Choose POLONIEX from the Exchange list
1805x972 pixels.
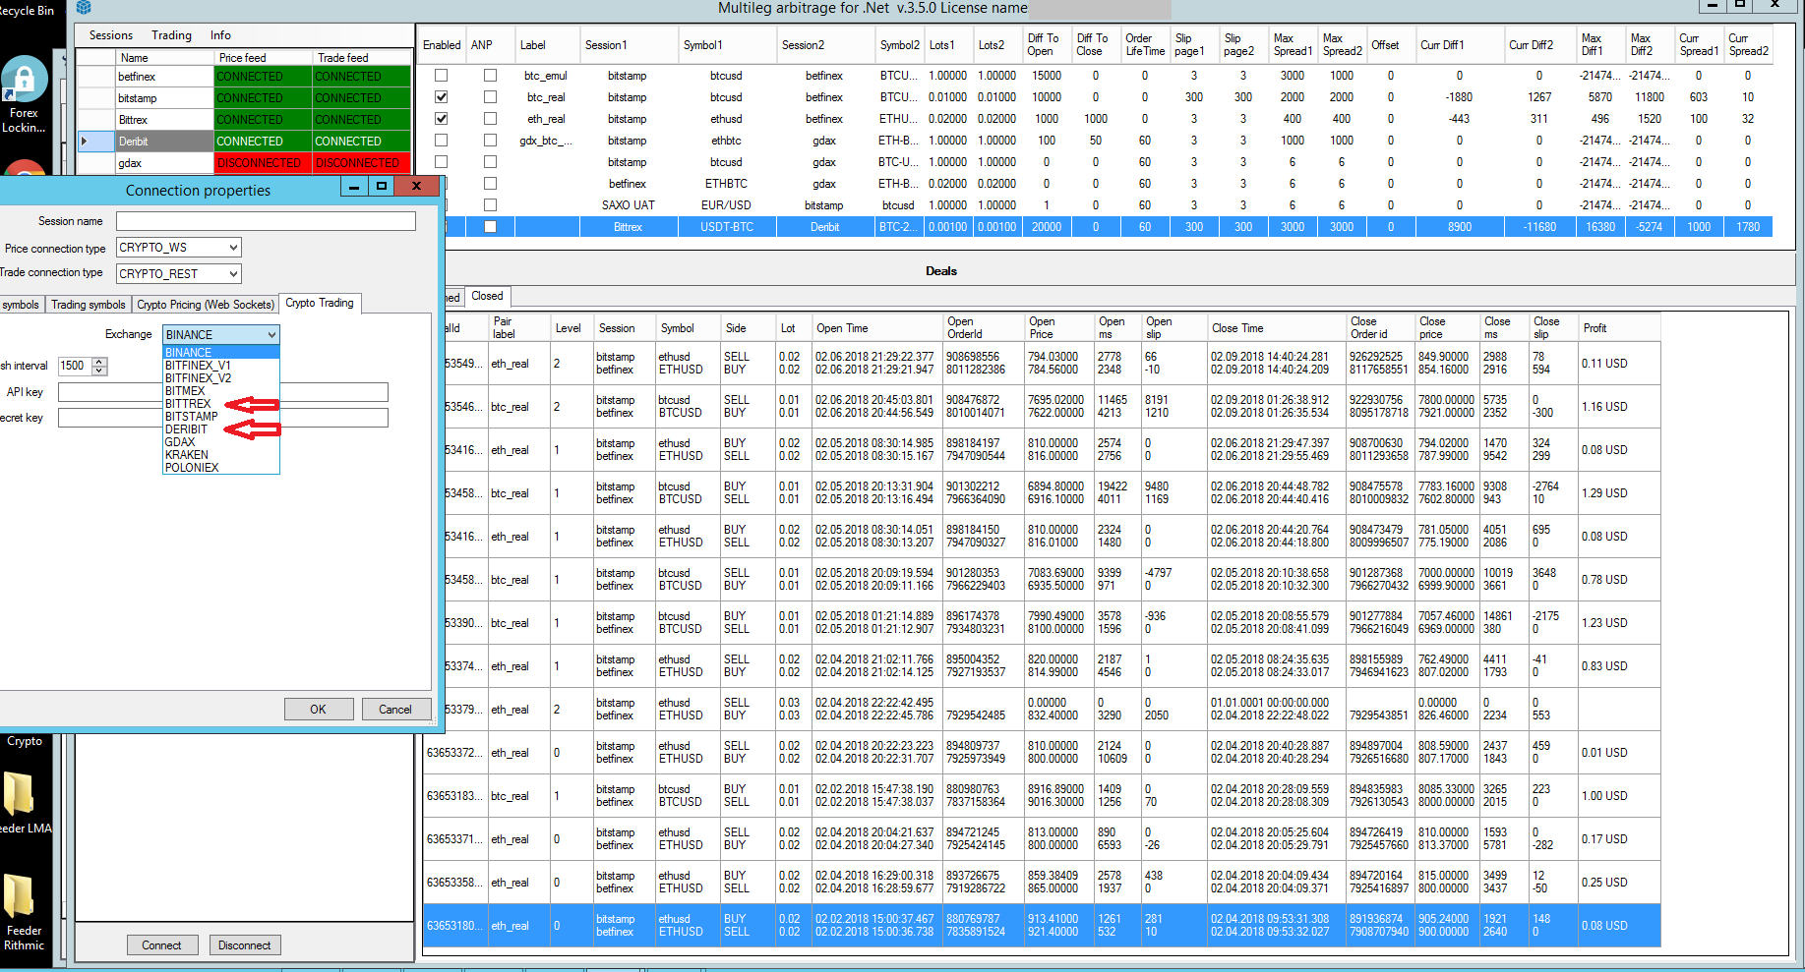coord(221,468)
